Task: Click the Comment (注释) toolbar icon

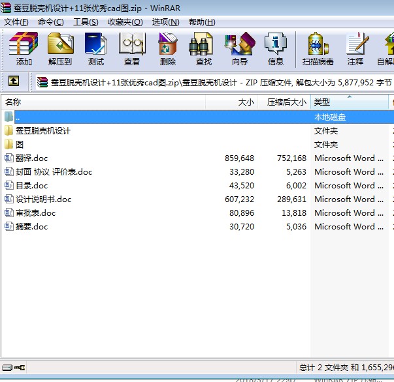Action: click(357, 44)
